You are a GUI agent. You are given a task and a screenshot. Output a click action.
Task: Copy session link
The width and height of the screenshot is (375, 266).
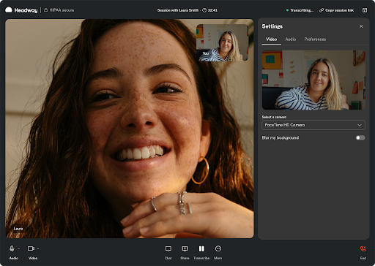[x=337, y=10]
